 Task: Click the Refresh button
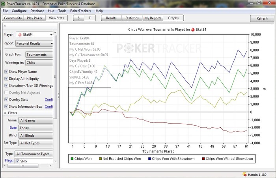tap(262, 18)
